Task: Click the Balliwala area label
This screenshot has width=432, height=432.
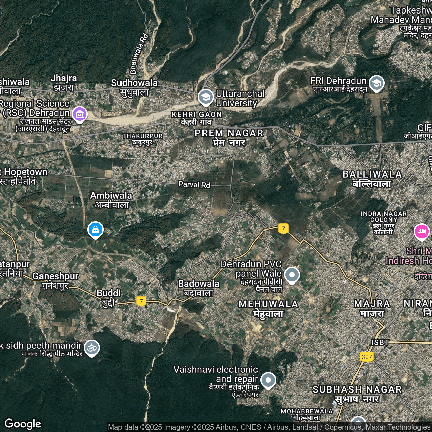Action: point(372,179)
